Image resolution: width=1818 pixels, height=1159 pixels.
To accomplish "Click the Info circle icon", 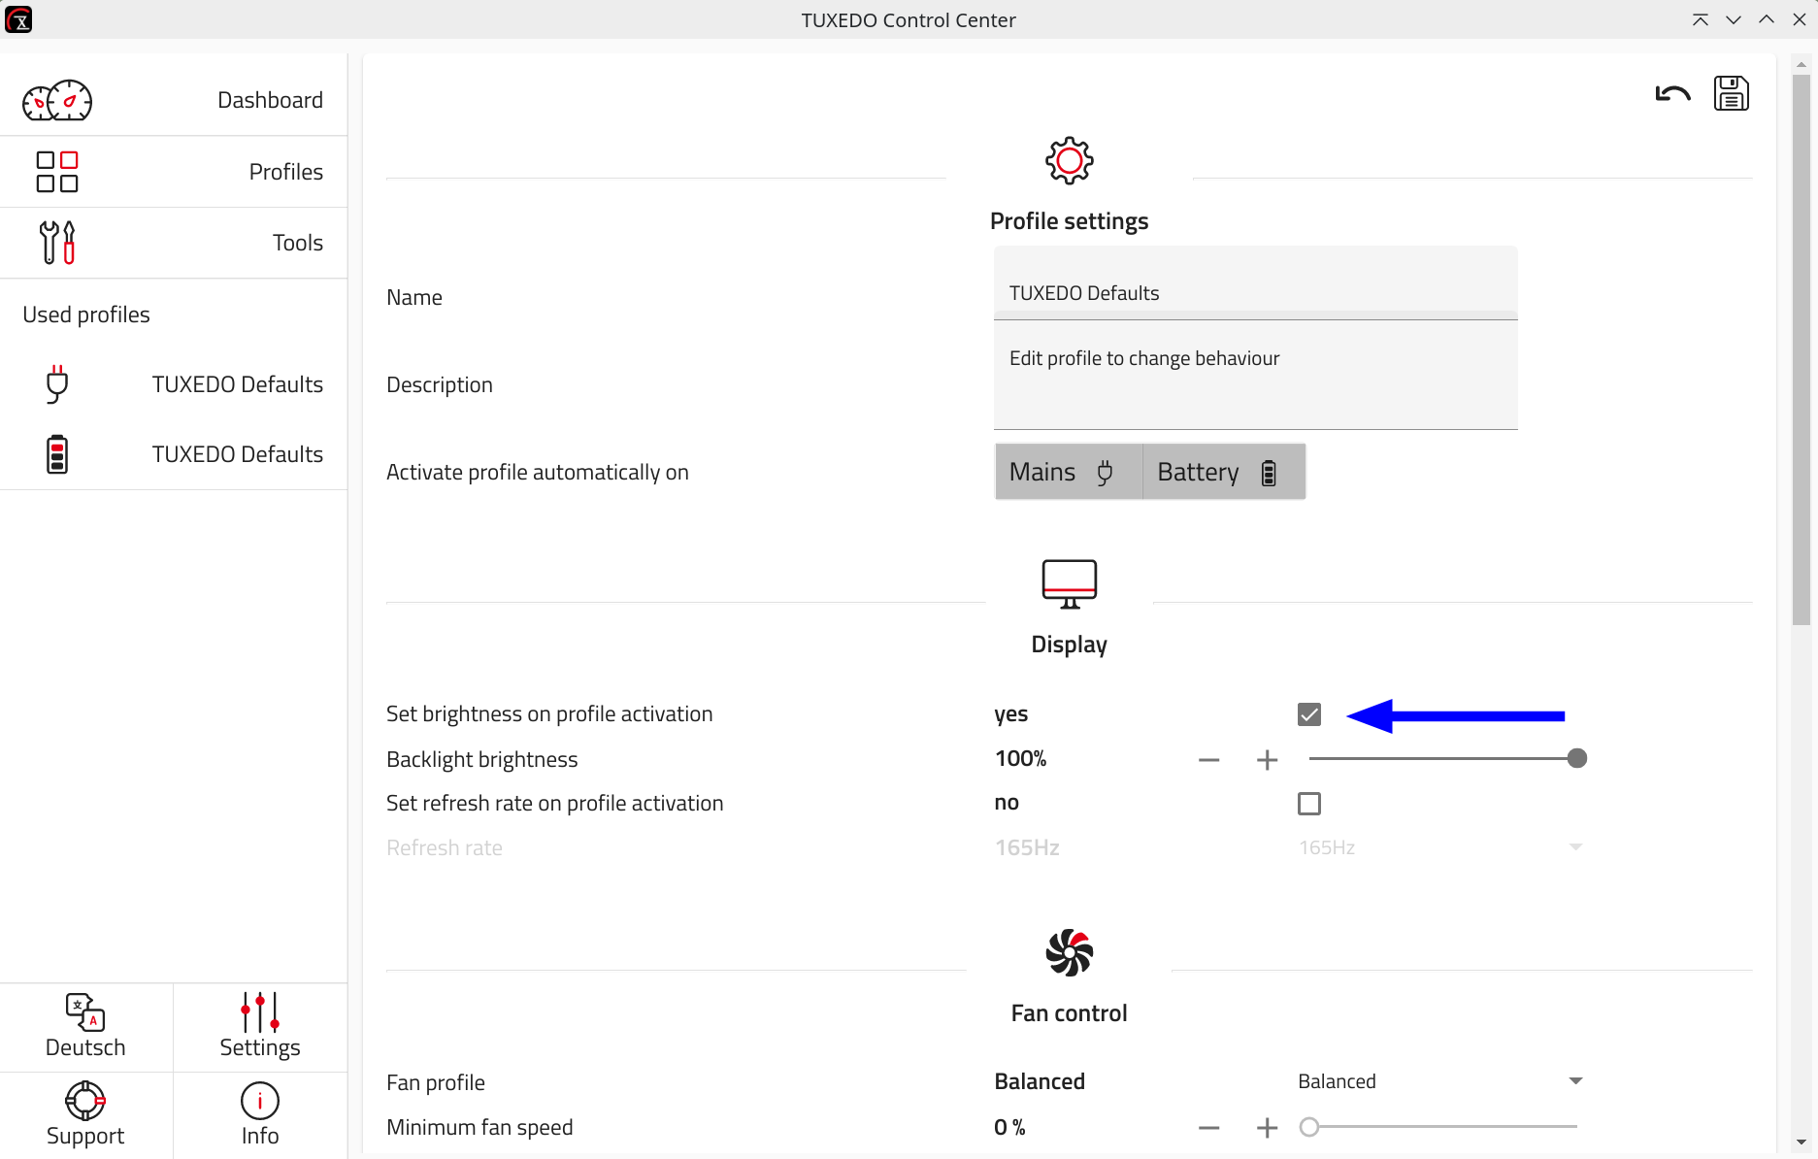I will coord(260,1101).
